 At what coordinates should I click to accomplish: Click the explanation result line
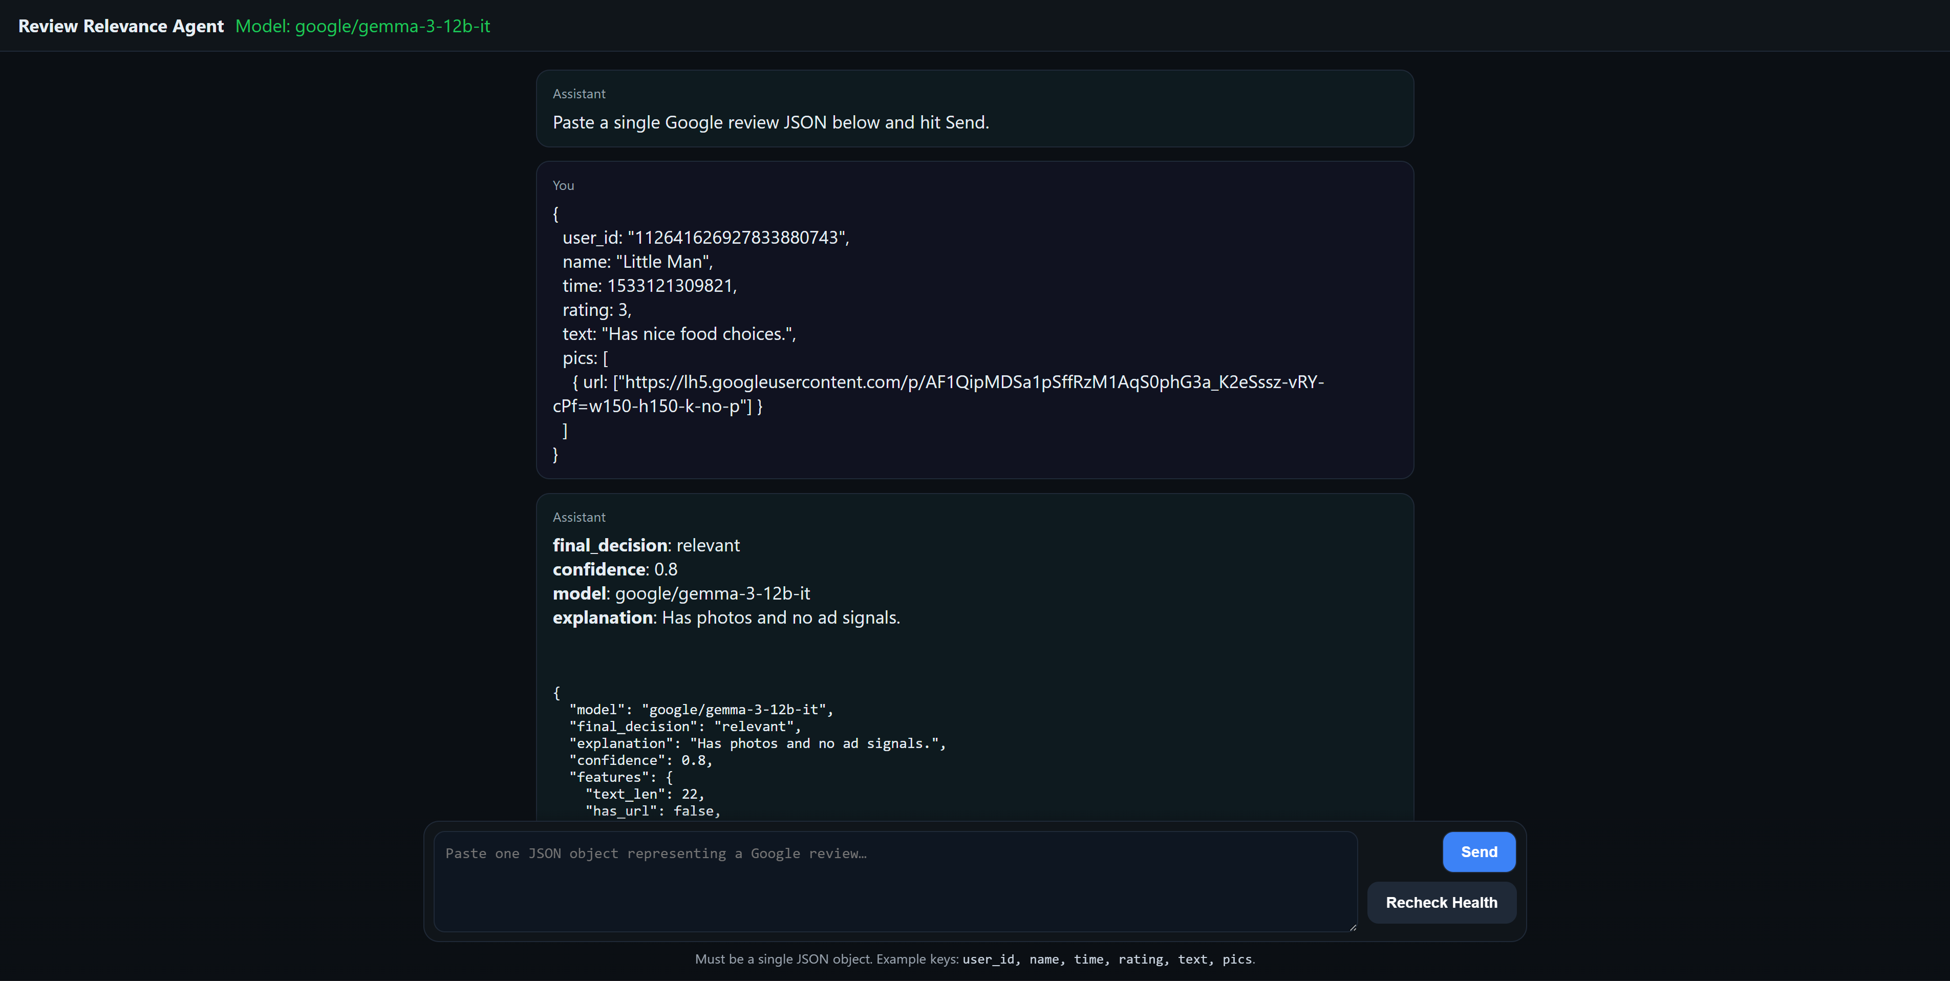point(726,617)
